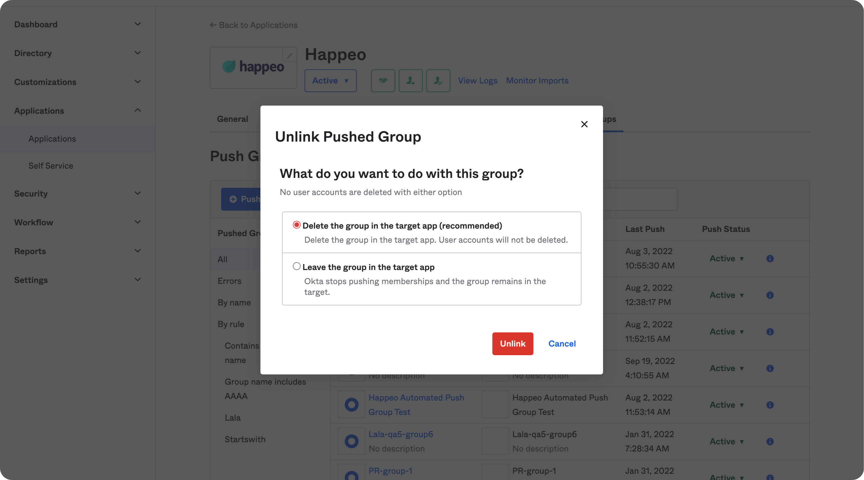Open Monitor Imports link
This screenshot has height=480, width=864.
click(537, 81)
